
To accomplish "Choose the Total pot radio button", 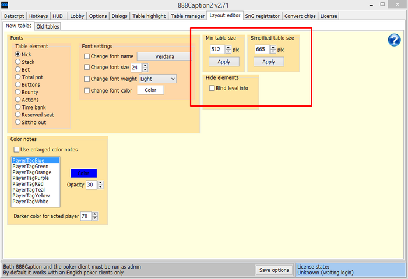I will (17, 77).
